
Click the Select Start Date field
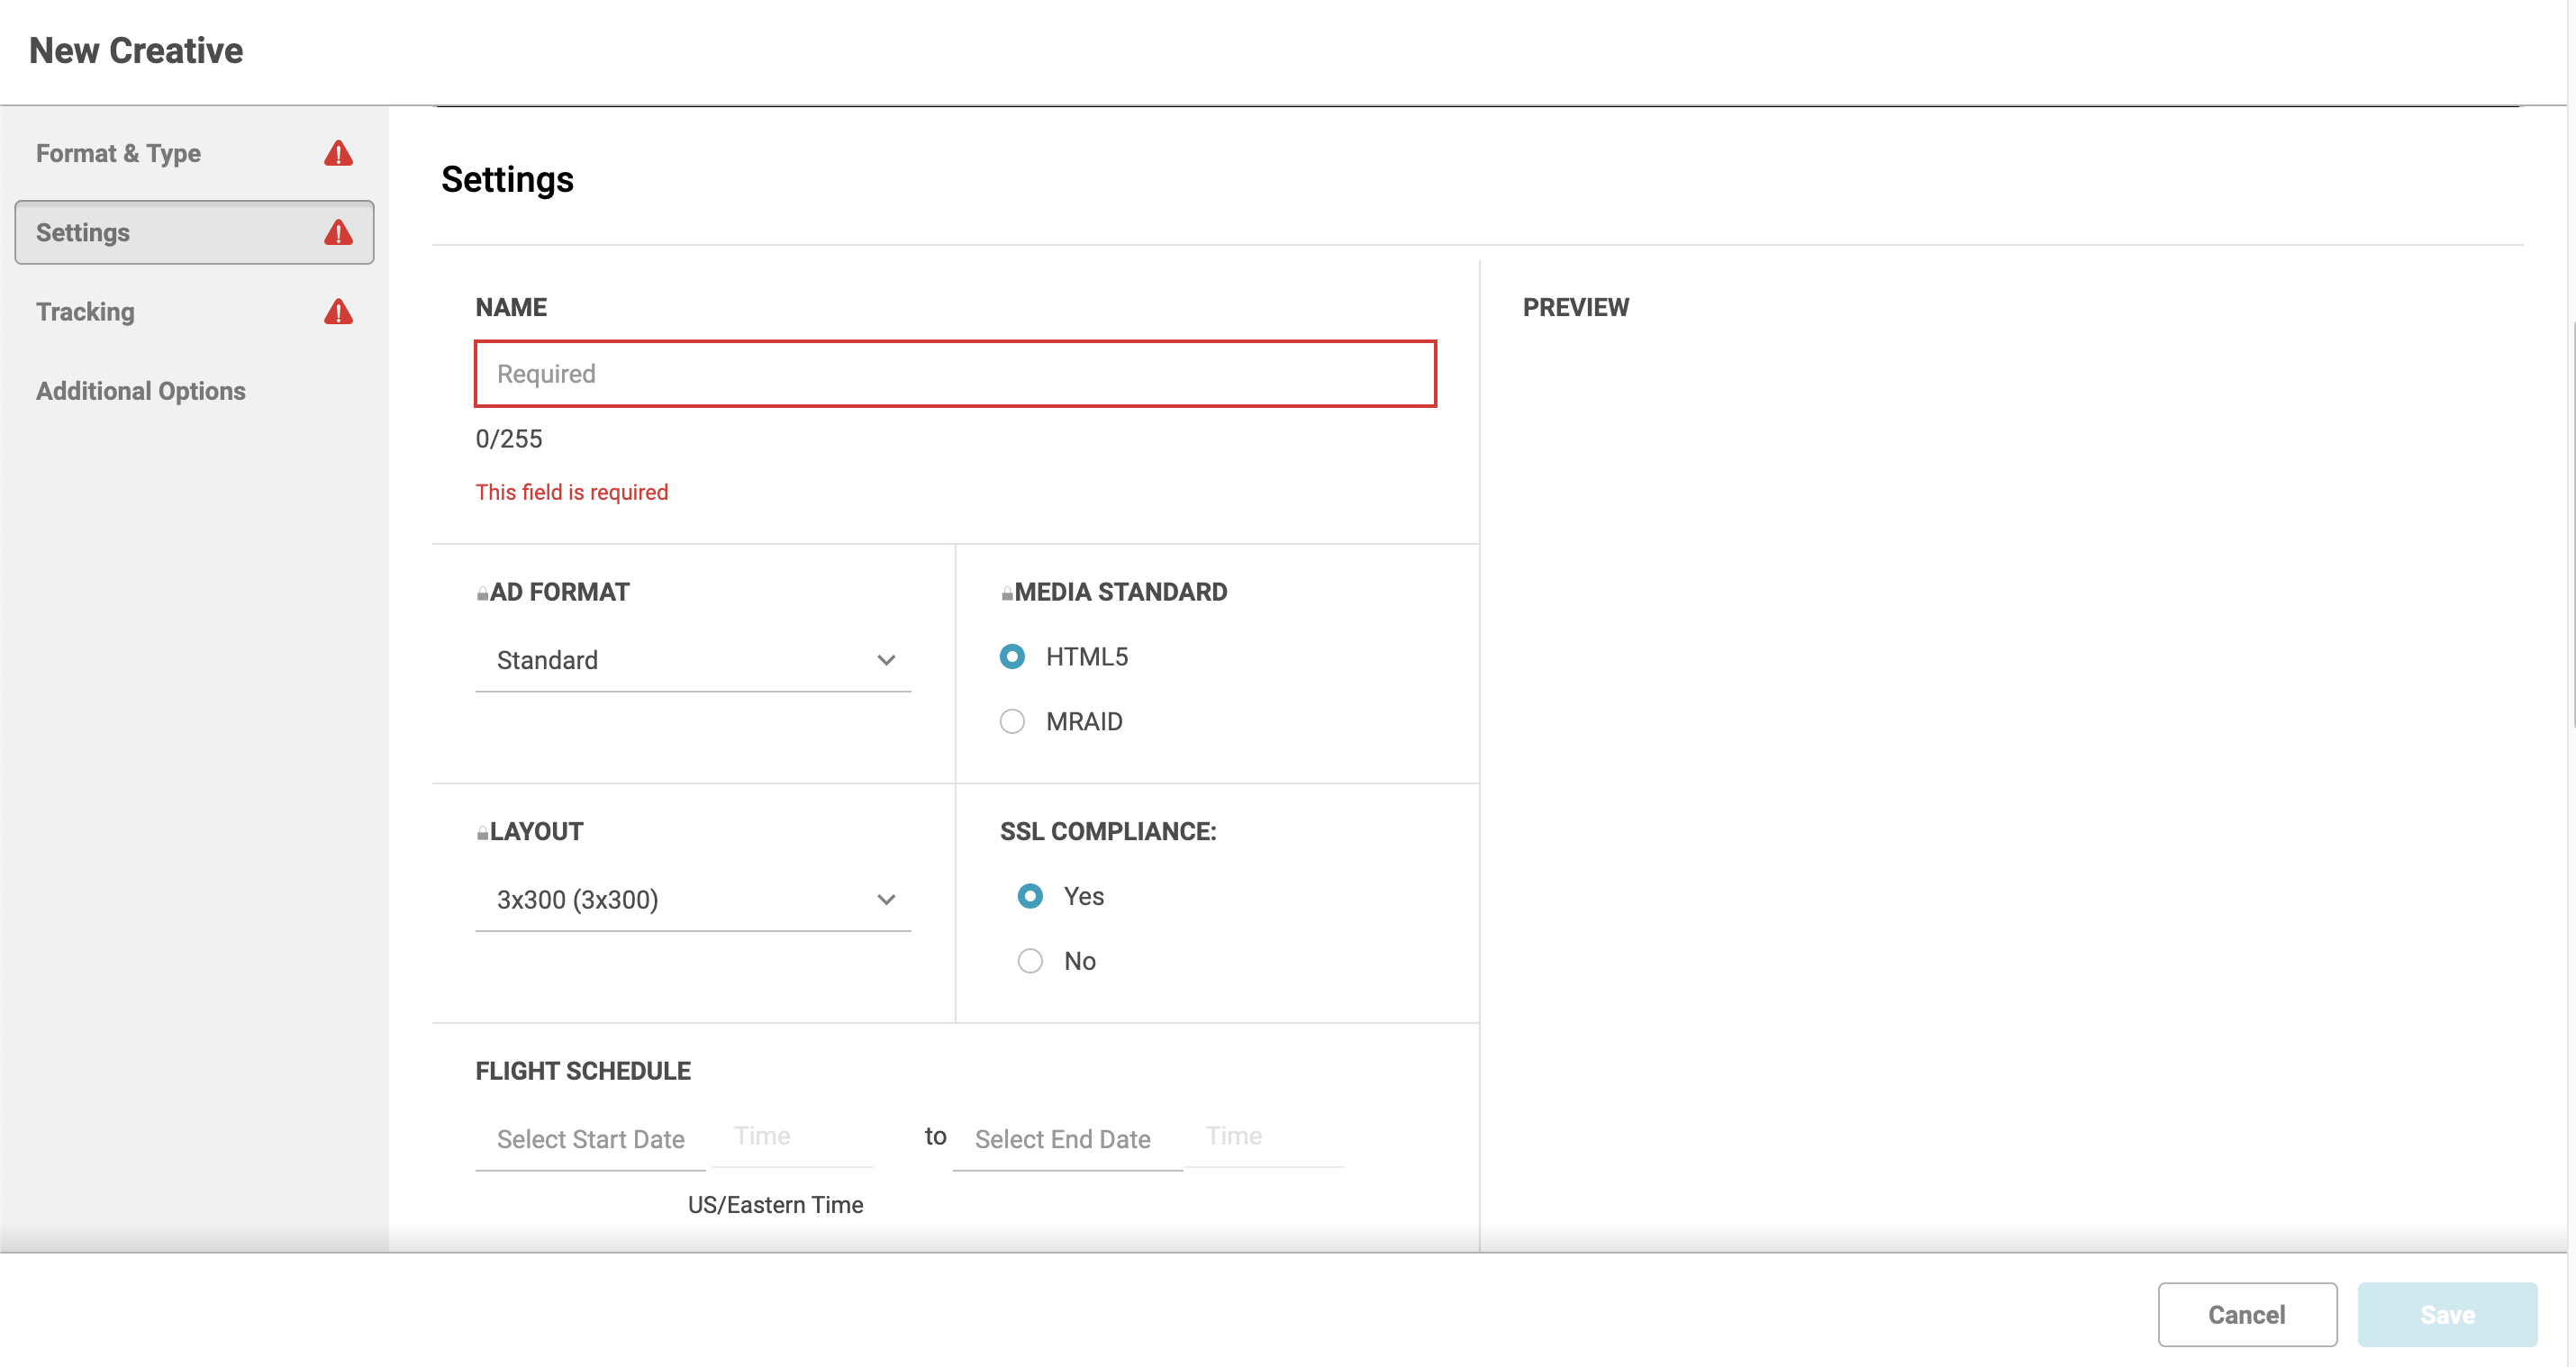[x=590, y=1139]
